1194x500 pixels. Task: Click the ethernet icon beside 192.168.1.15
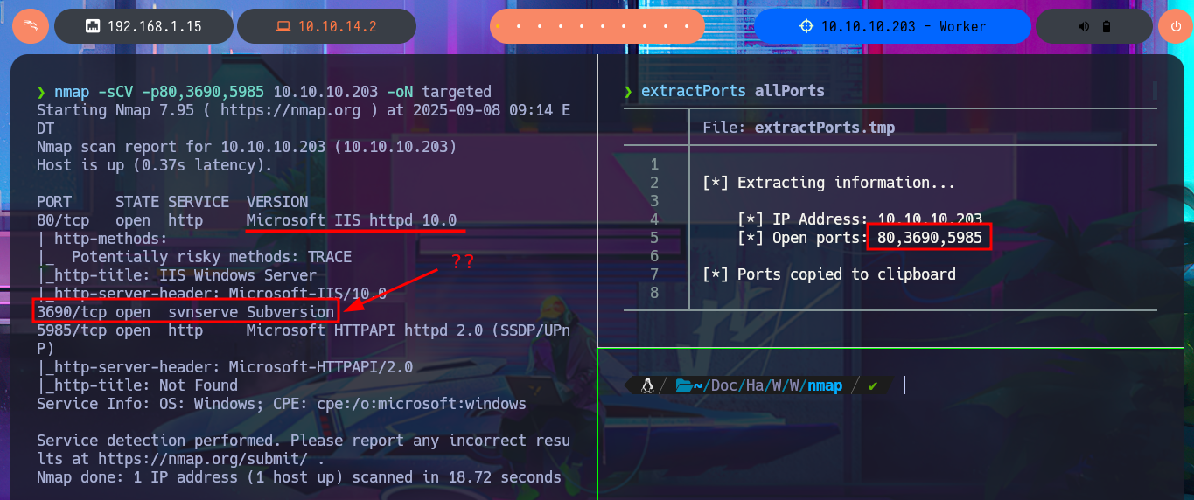tap(92, 26)
